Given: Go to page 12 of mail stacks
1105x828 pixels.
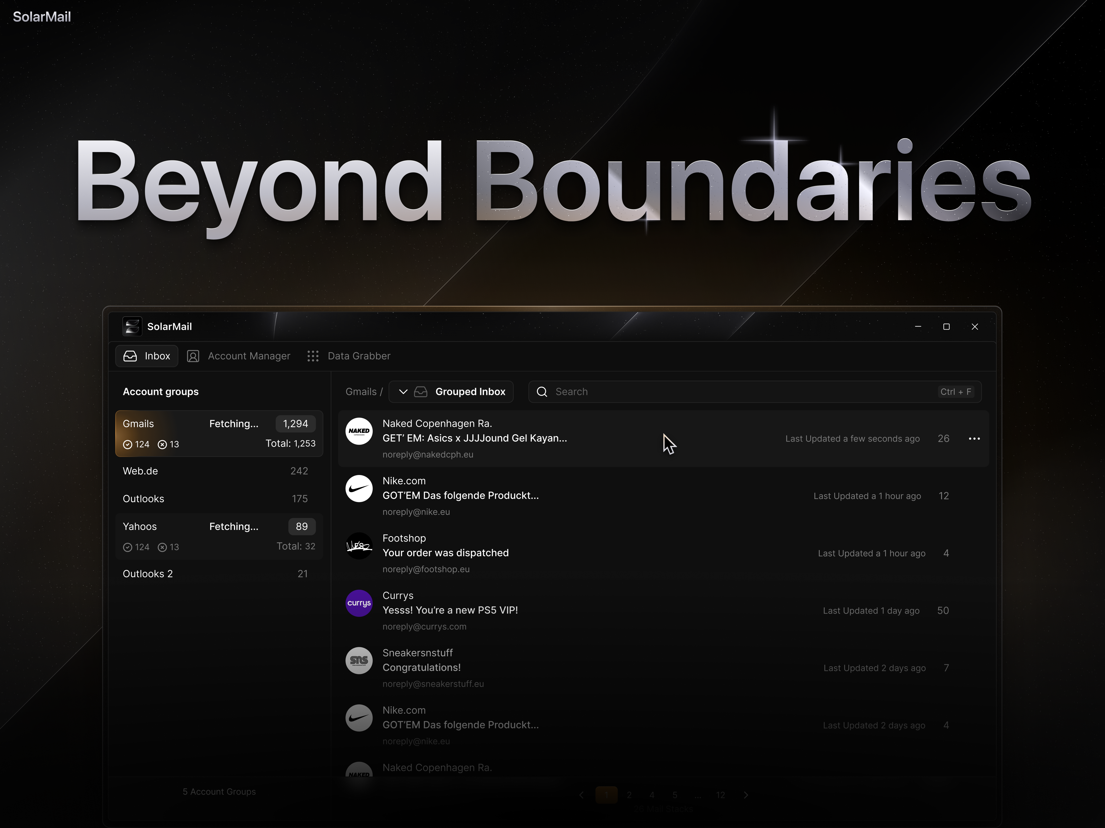Looking at the screenshot, I should coord(721,795).
